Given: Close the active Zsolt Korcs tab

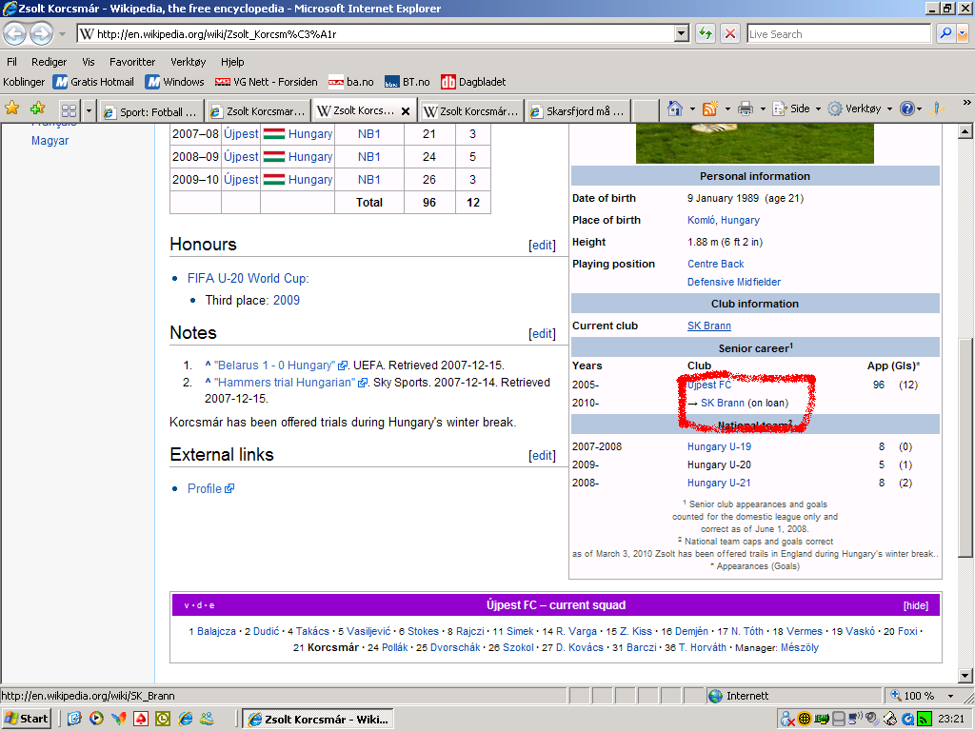Looking at the screenshot, I should point(406,111).
